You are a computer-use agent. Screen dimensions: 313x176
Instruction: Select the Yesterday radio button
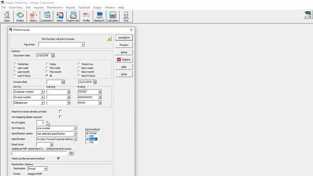point(15,64)
